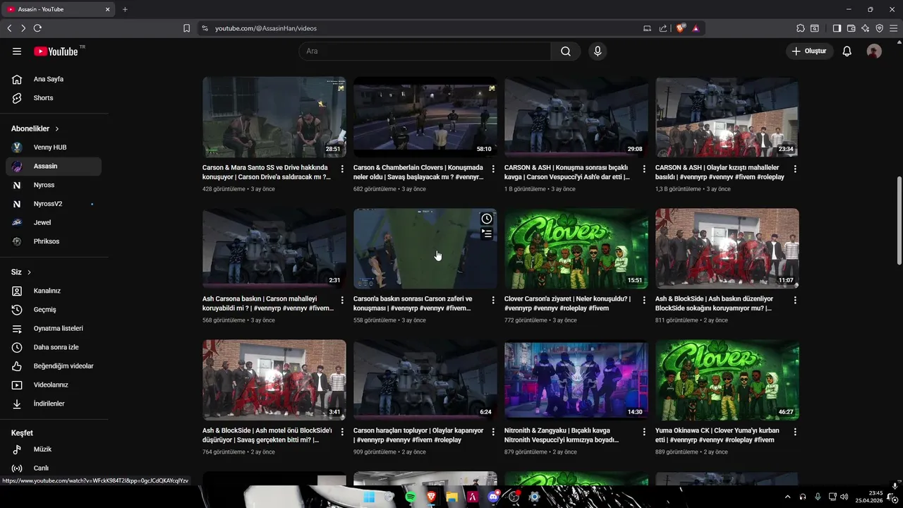This screenshot has height=508, width=903.
Task: Open options for Nitronith & Zangyaku video
Action: click(x=644, y=432)
